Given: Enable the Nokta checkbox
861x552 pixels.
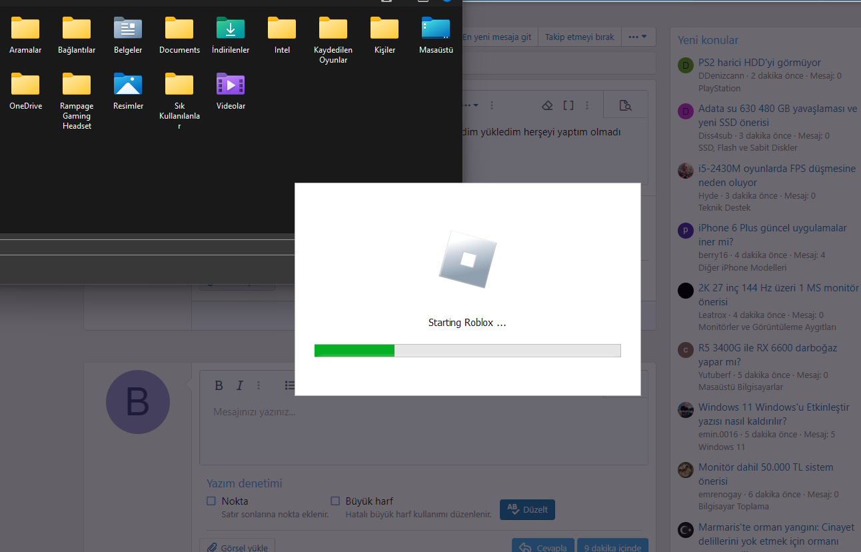Looking at the screenshot, I should [211, 501].
